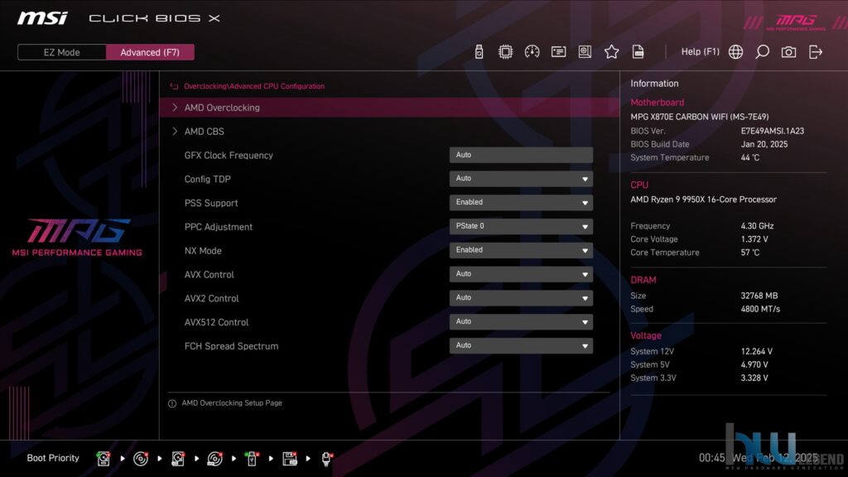Open the search magnifier icon
848x477 pixels.
(x=762, y=52)
